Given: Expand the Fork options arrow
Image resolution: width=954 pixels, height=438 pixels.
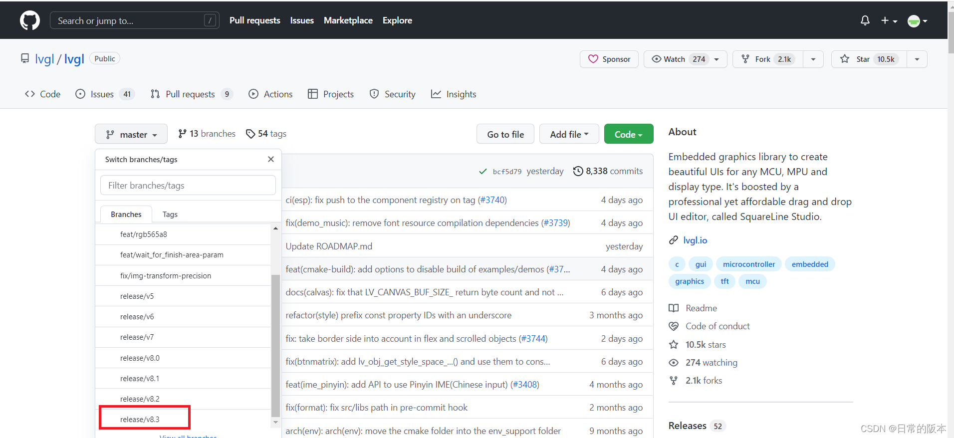Looking at the screenshot, I should point(813,59).
